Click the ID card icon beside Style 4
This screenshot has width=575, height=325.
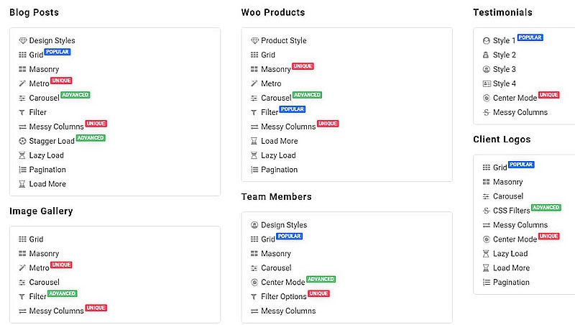[487, 84]
